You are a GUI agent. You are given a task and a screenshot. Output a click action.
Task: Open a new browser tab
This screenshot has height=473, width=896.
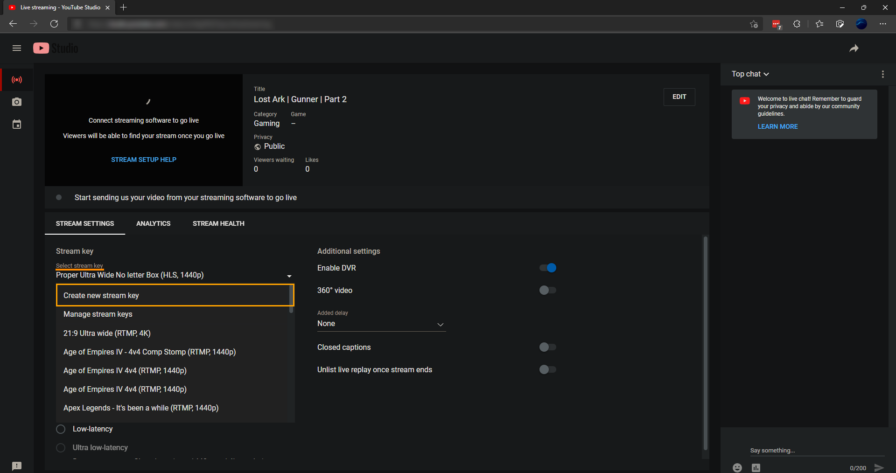pyautogui.click(x=124, y=7)
